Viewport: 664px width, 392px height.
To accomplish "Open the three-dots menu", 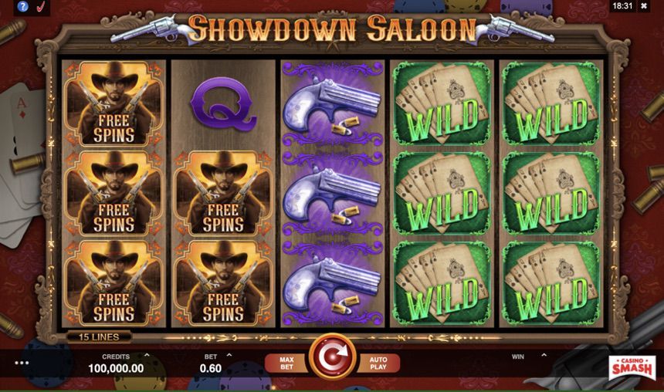I will [x=22, y=363].
